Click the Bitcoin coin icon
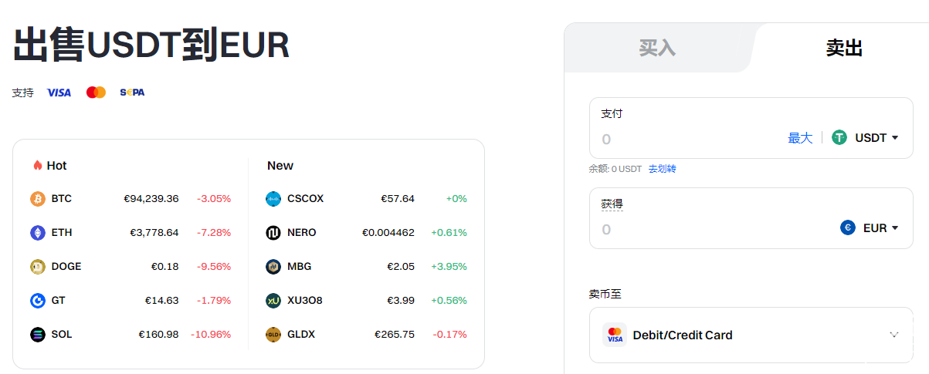The height and width of the screenshot is (374, 929). (x=38, y=199)
